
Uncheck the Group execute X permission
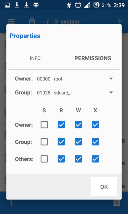(x=95, y=142)
